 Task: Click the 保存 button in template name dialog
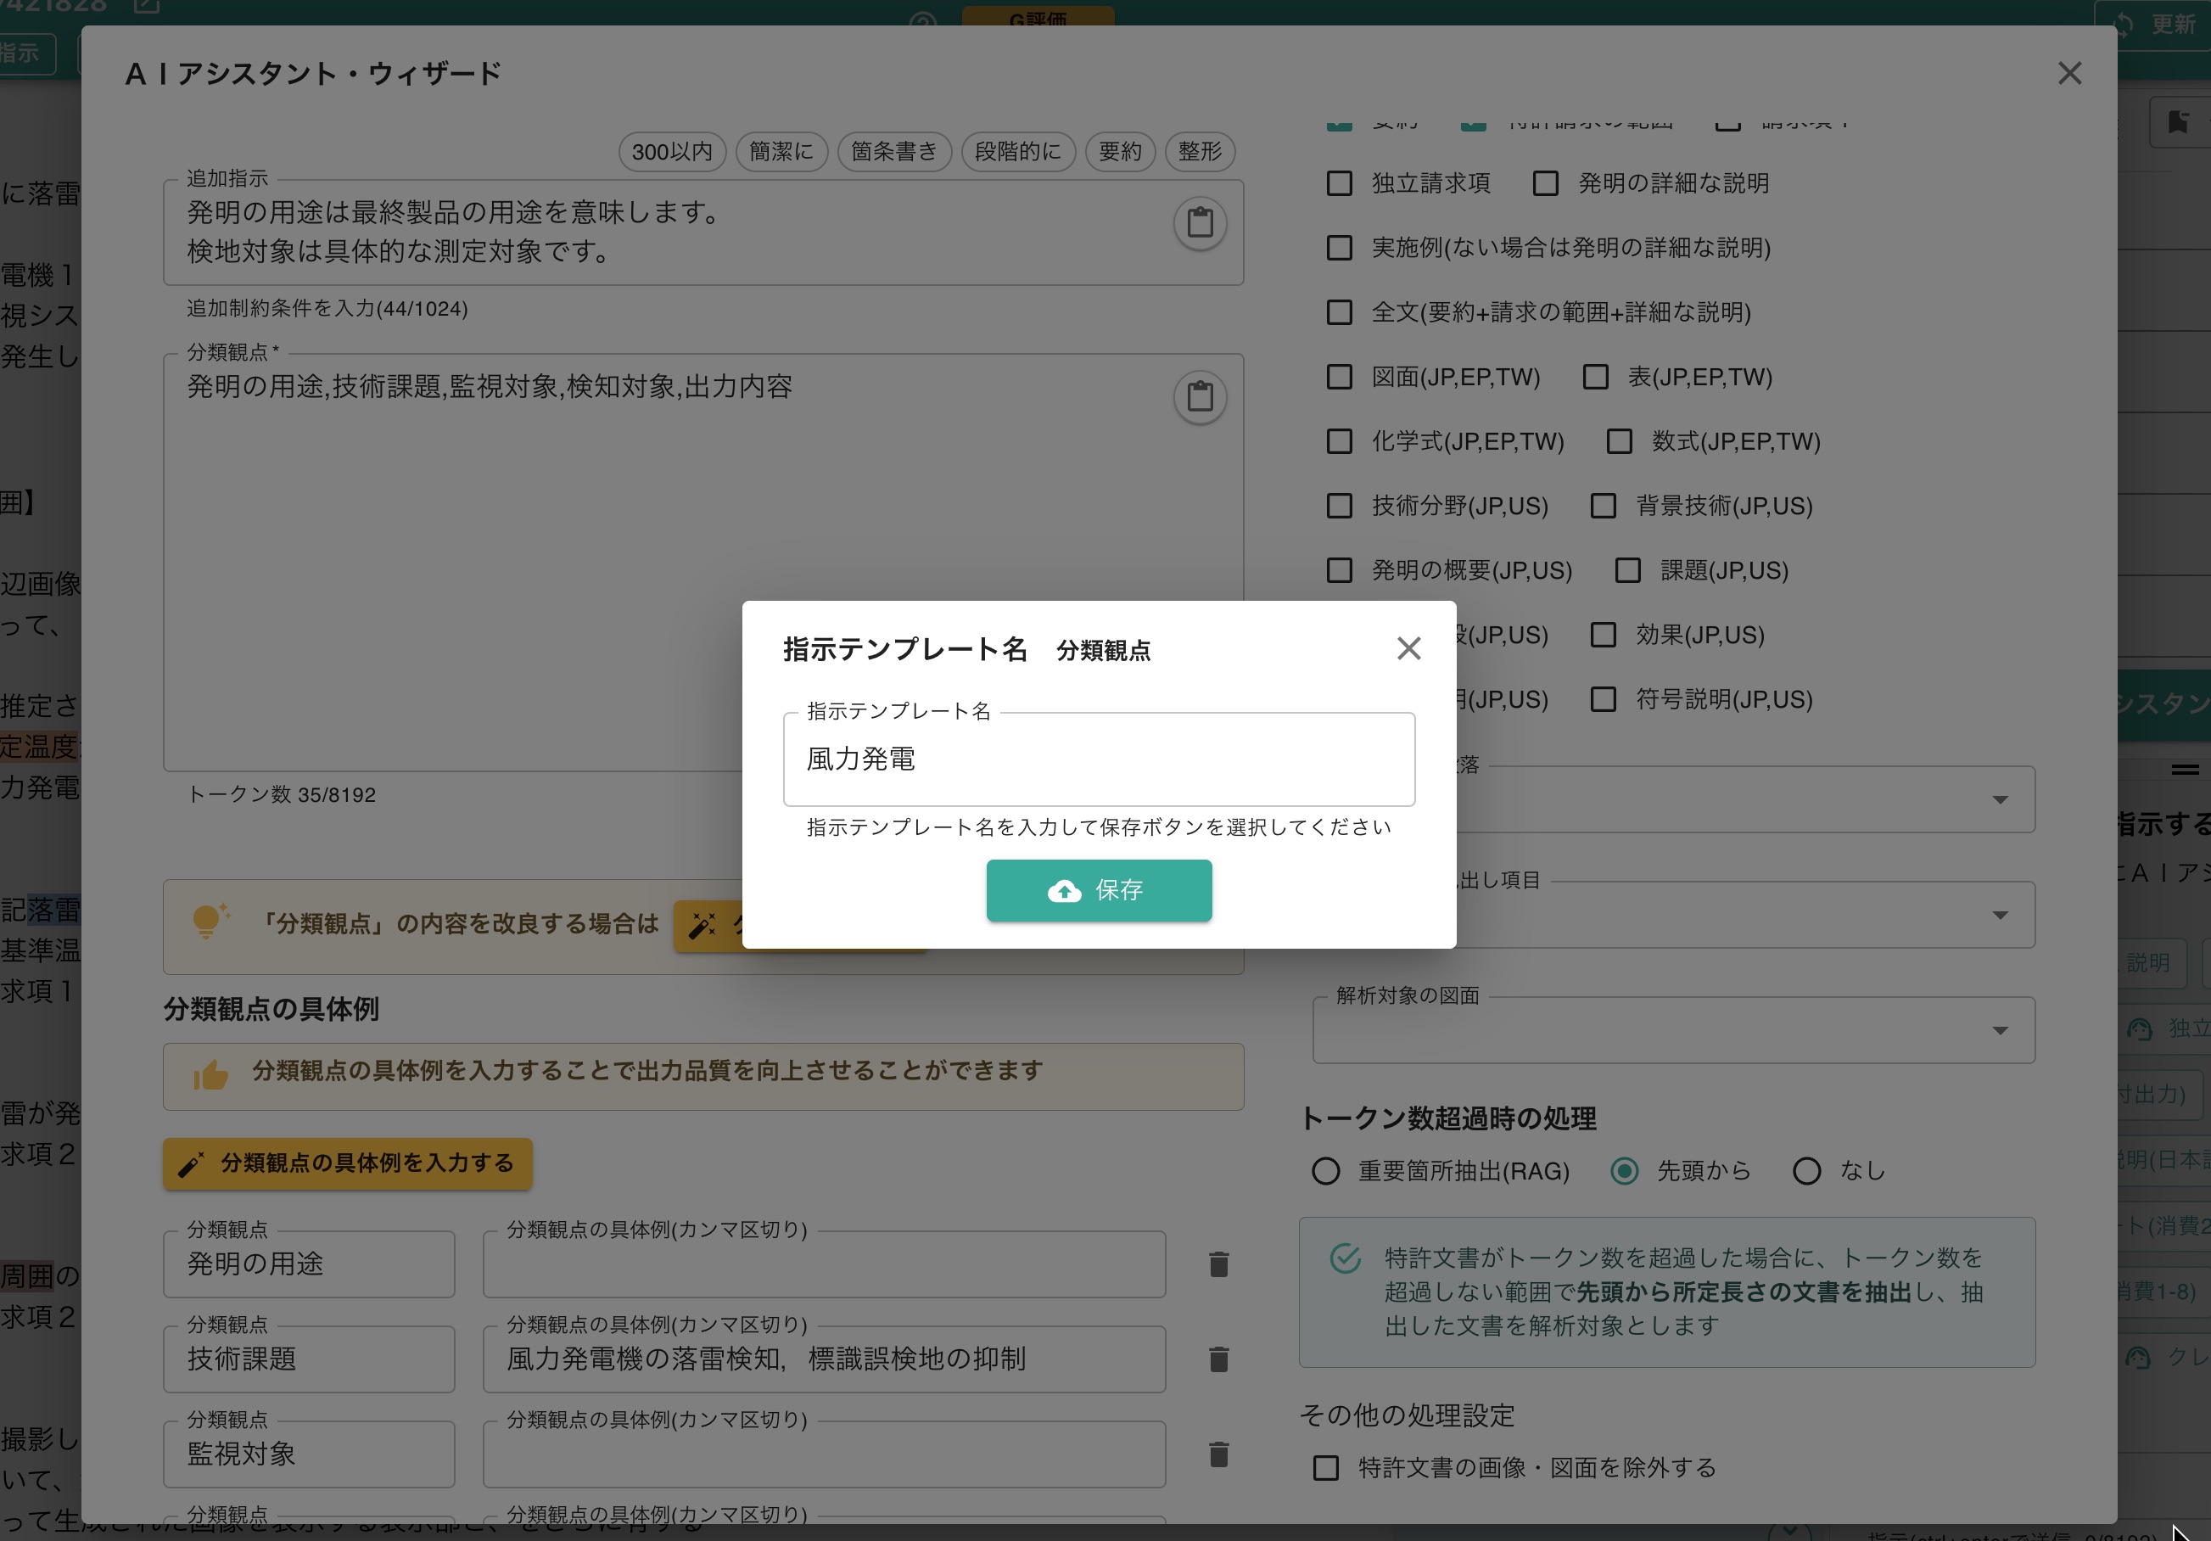point(1099,890)
